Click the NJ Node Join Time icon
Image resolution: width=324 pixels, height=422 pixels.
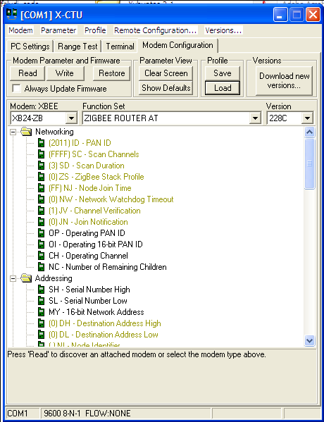point(41,188)
